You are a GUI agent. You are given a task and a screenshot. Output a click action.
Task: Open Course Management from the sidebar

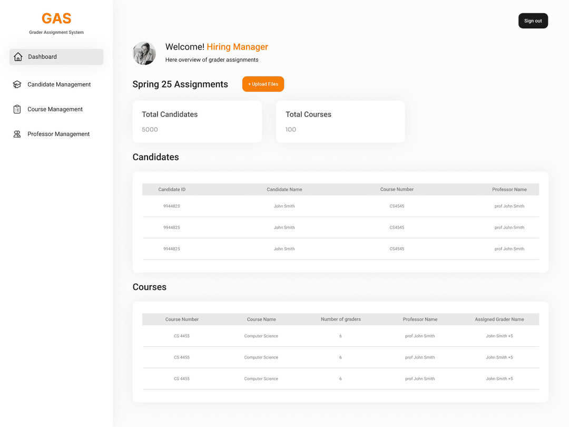[x=55, y=109]
